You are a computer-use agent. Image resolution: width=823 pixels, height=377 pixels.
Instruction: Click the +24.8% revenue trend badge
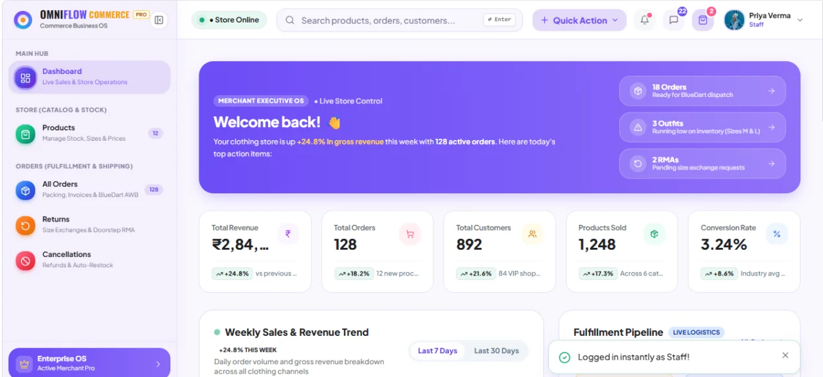click(231, 274)
